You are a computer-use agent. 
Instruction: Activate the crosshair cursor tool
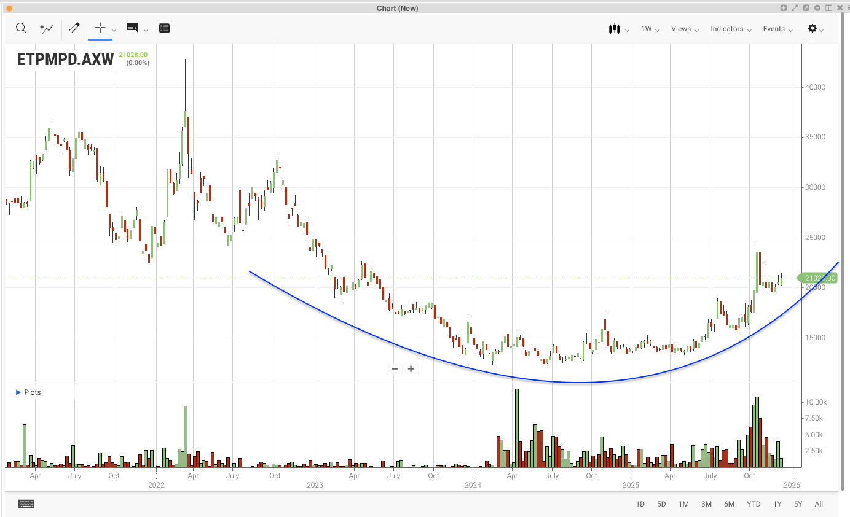tap(100, 28)
